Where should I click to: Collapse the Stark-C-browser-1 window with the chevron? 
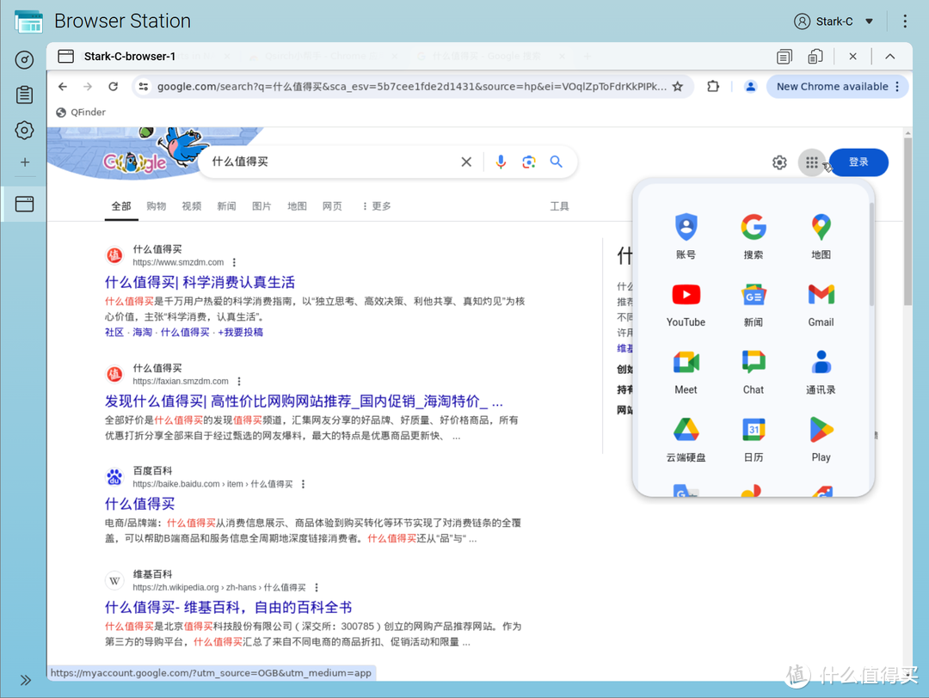(889, 55)
